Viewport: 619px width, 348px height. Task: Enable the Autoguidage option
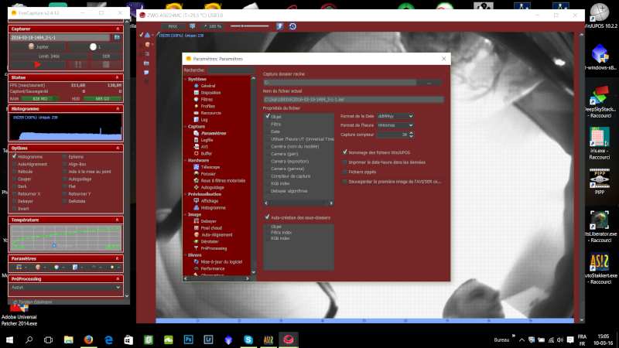click(65, 179)
